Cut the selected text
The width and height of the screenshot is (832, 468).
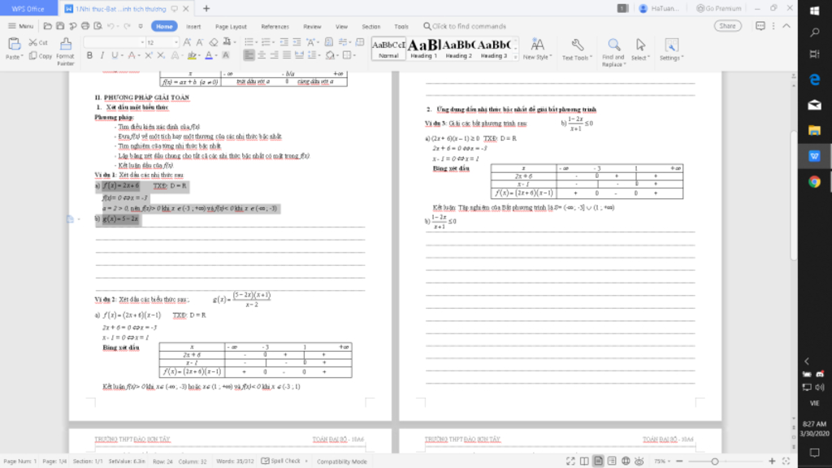(x=38, y=42)
